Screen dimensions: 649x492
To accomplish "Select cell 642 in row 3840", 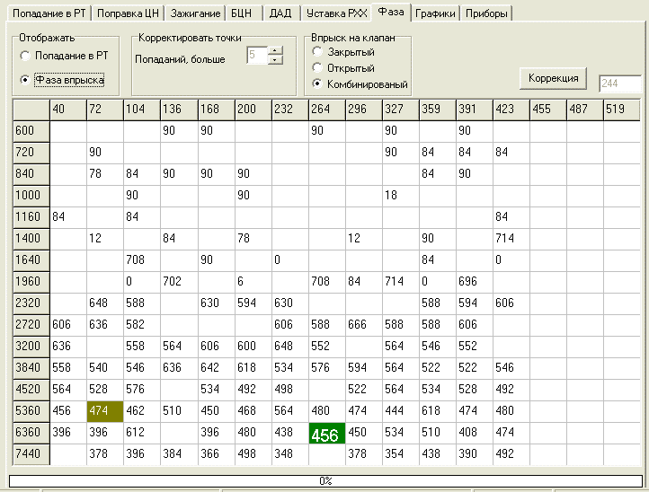I will pos(216,367).
